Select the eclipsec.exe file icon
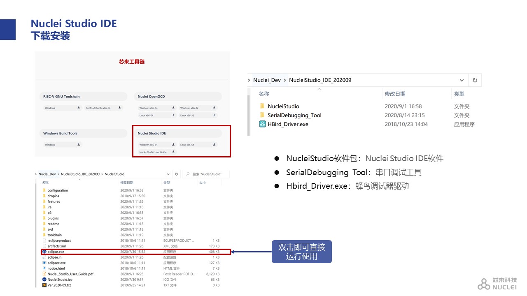 44,263
